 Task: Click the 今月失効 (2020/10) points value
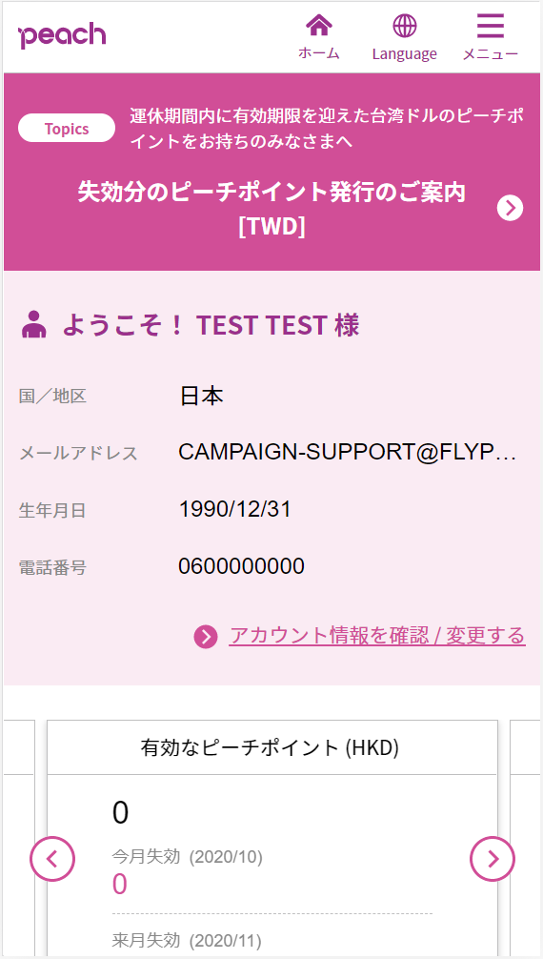[120, 885]
